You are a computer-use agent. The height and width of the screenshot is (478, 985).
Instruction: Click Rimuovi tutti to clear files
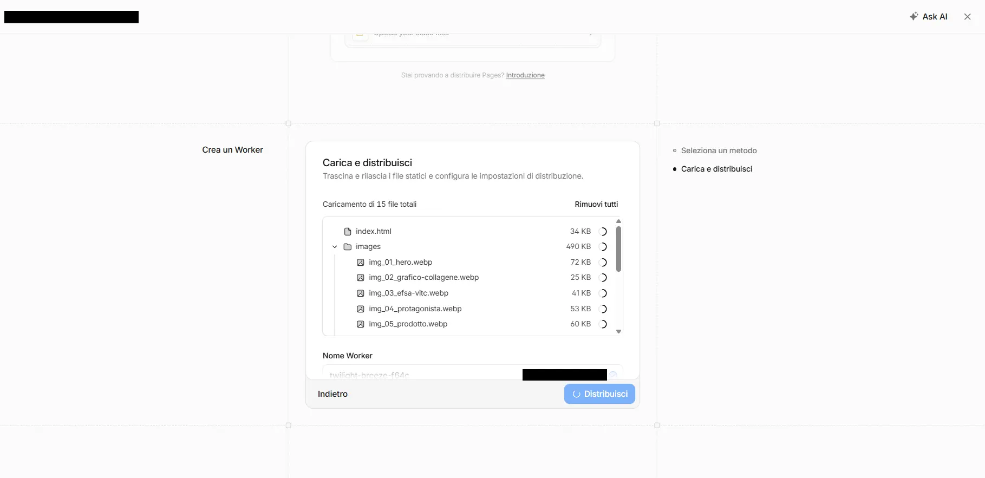596,204
